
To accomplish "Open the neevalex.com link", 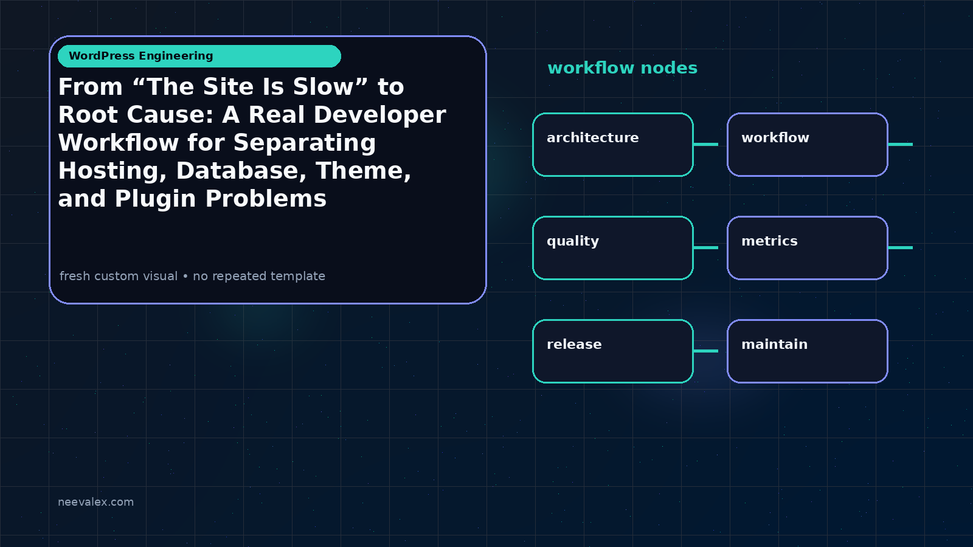I will (95, 502).
